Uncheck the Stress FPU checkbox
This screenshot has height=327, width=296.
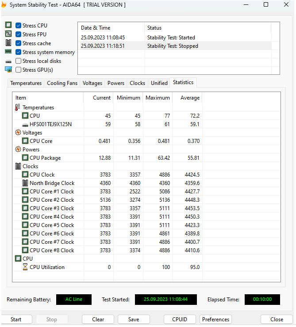[18, 34]
